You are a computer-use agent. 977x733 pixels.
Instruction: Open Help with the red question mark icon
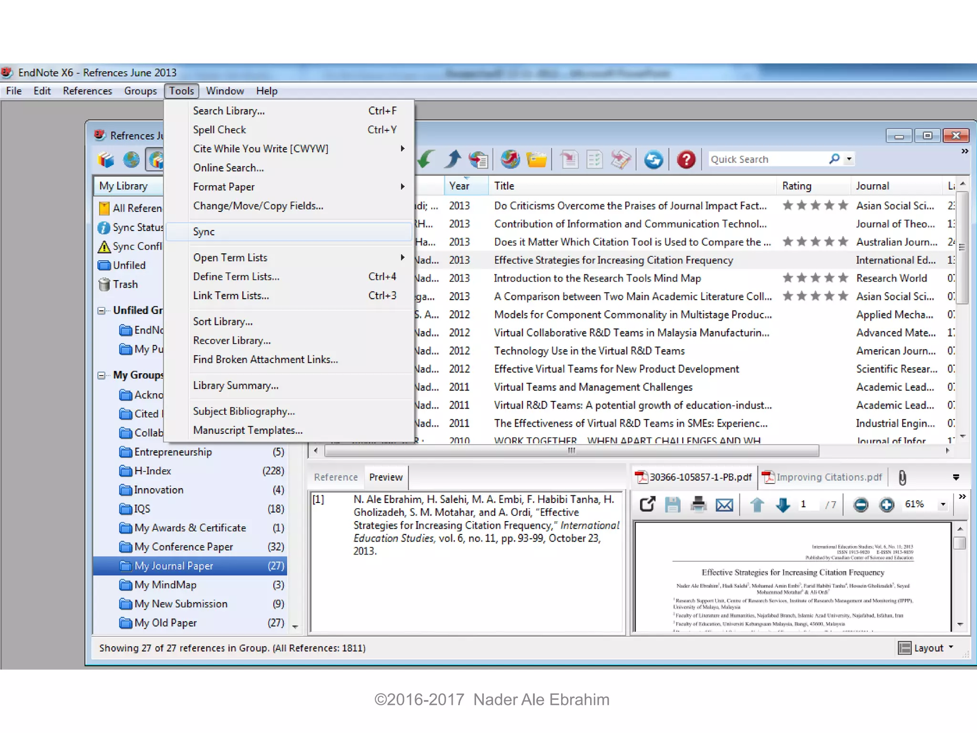point(686,159)
